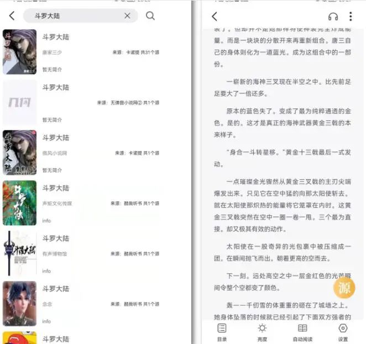Open the cover by 念念
The height and width of the screenshot is (344, 366).
(x=19, y=304)
